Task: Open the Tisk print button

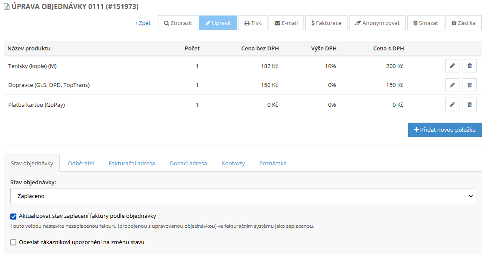Action: [253, 23]
